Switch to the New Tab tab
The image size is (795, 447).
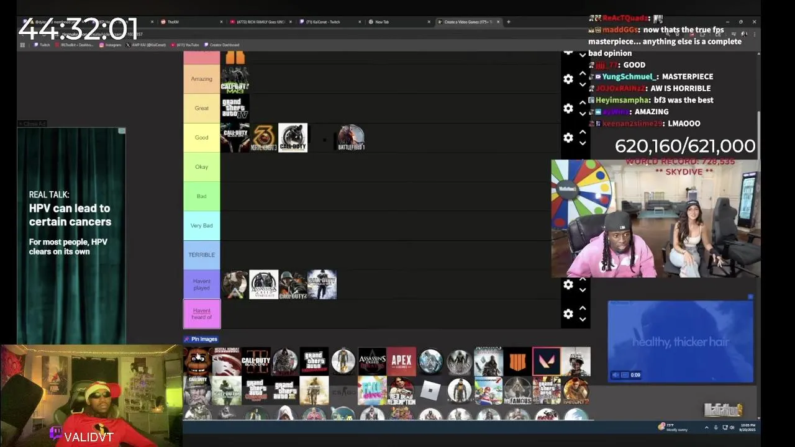coord(399,22)
